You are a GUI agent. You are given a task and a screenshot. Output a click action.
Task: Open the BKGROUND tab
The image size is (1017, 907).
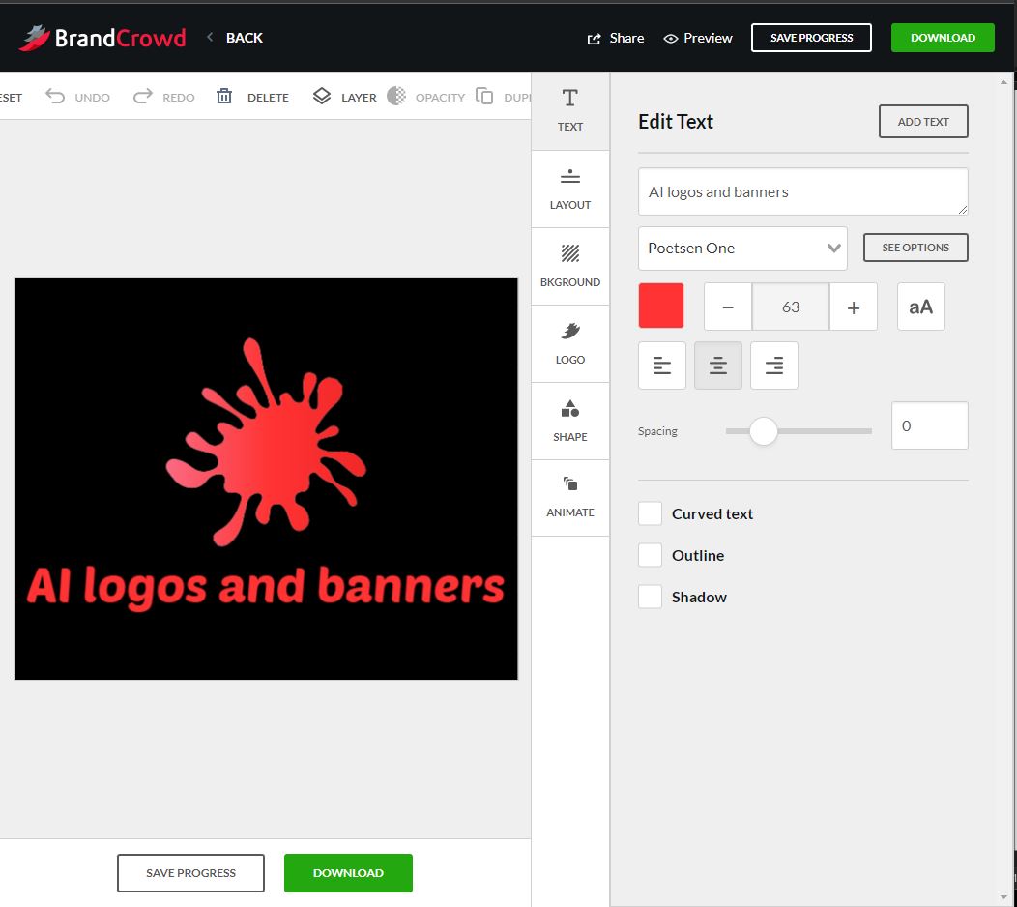click(570, 267)
